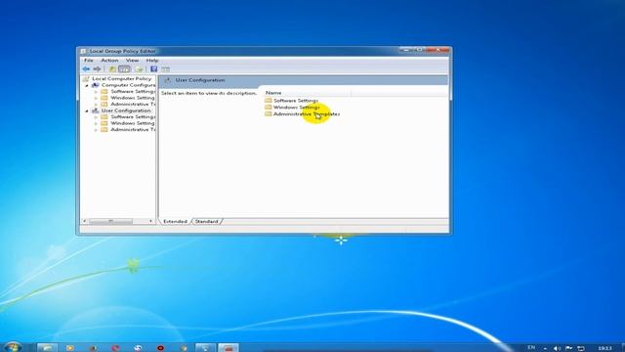Select Windows Settings label under Computer Configuration

coord(133,98)
